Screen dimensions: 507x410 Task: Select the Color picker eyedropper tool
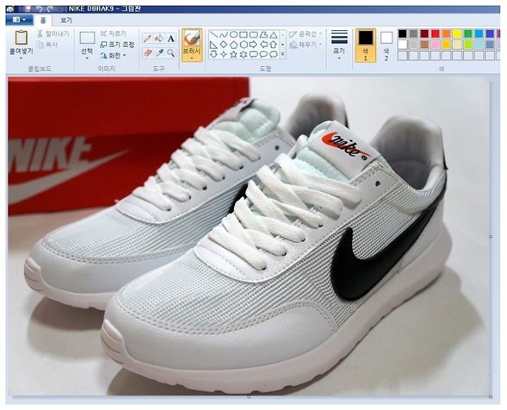coord(159,53)
